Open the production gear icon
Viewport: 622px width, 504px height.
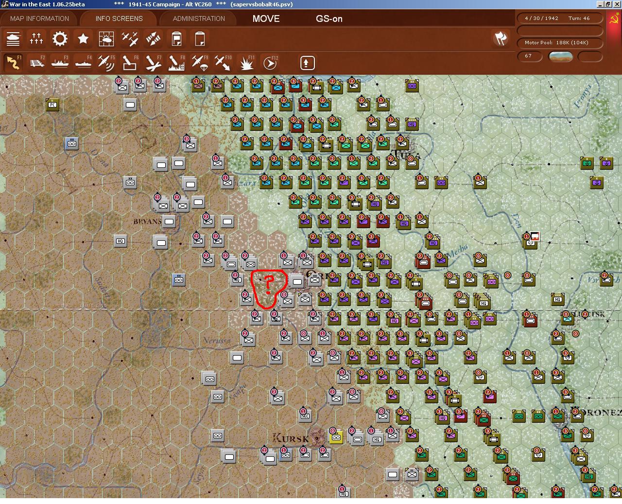coord(60,38)
